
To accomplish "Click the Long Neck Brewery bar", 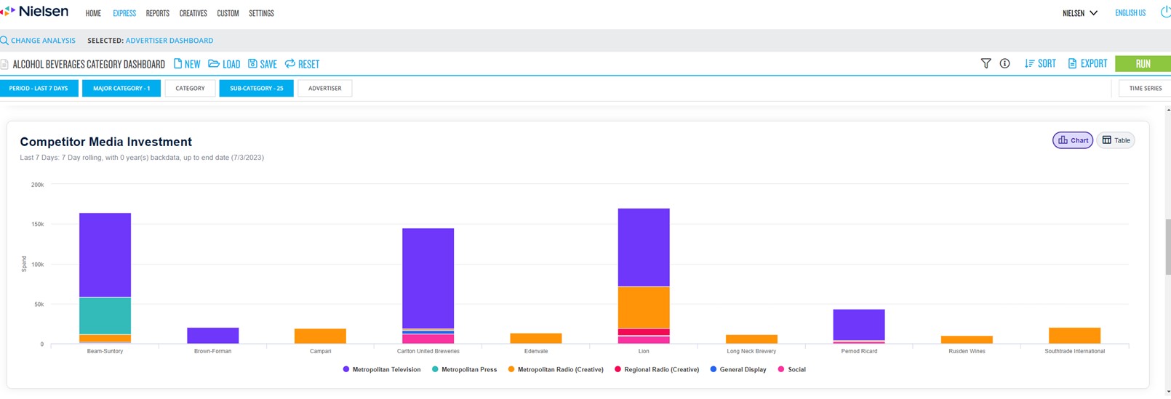I will click(751, 339).
